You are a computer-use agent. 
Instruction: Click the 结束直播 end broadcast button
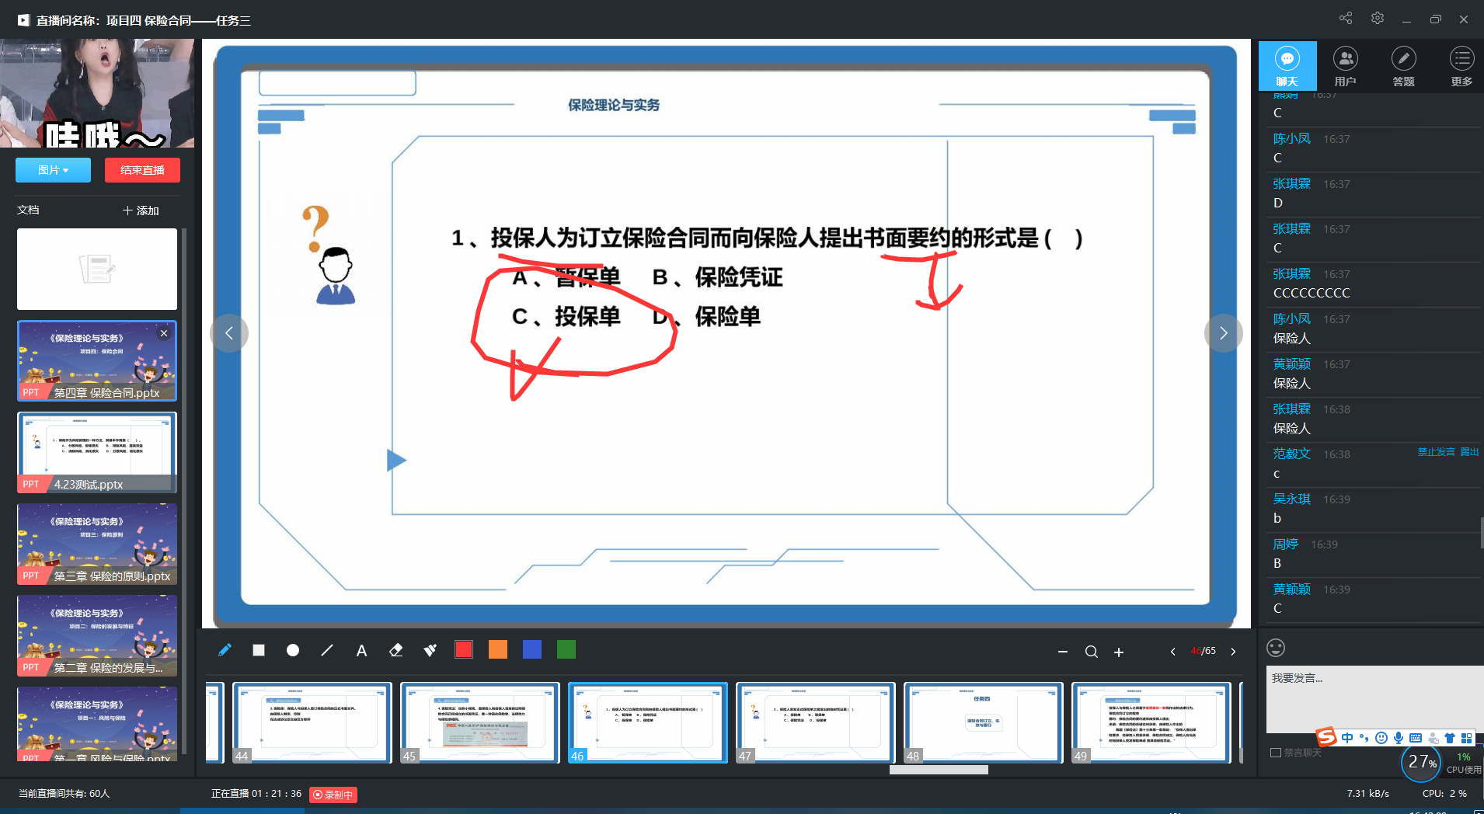(142, 170)
